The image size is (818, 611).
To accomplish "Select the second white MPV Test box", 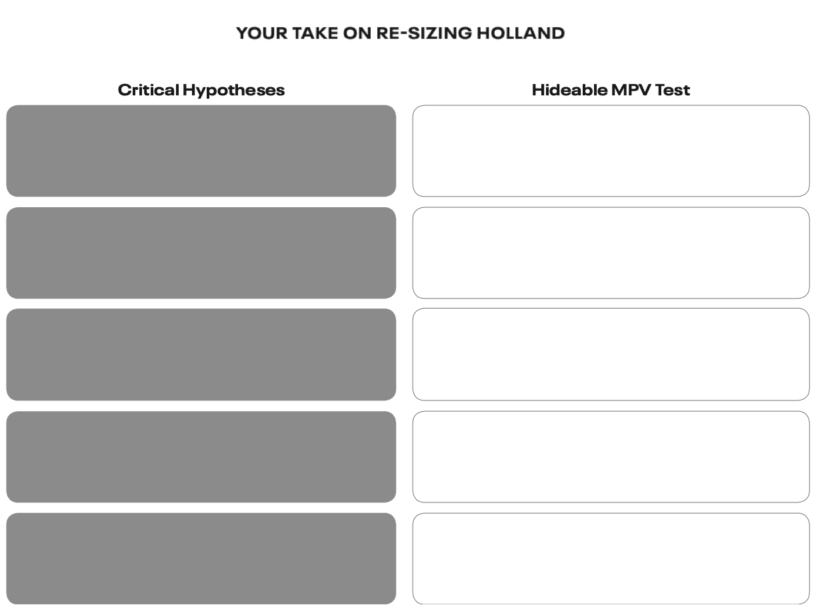I will click(x=611, y=253).
